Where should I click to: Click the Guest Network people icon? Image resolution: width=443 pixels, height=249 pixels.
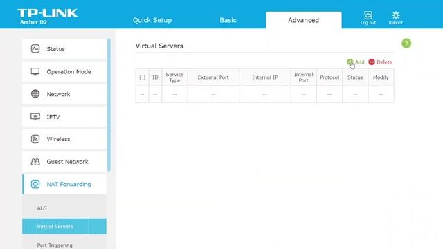(x=35, y=161)
